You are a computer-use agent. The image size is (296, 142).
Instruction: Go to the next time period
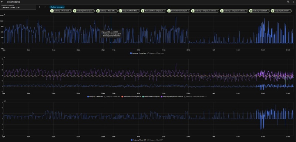[45, 7]
